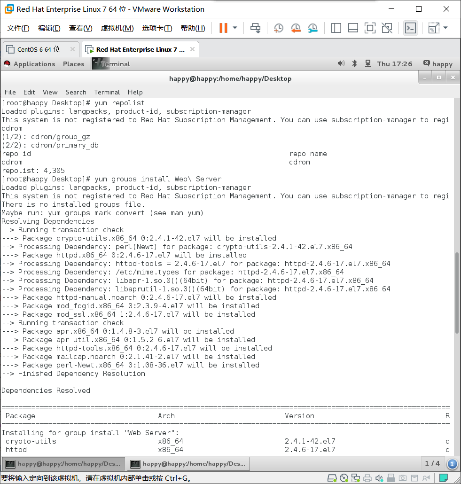Open the power options dropdown beside the pause button
461x484 pixels.
235,28
